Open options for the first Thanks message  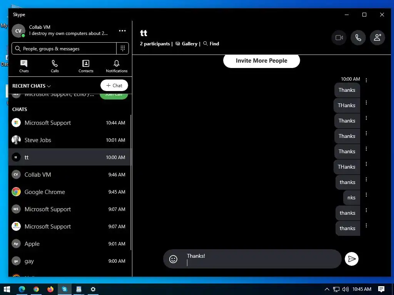(366, 80)
